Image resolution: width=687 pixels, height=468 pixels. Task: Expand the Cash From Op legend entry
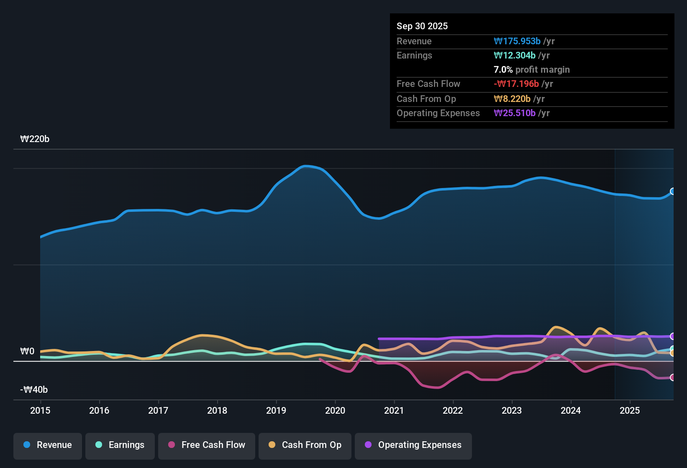(305, 445)
